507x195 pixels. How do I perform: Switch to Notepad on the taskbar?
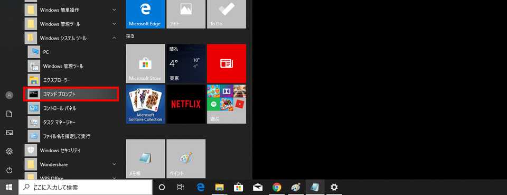click(x=315, y=187)
